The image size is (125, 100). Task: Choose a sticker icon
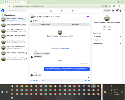(x=37, y=80)
